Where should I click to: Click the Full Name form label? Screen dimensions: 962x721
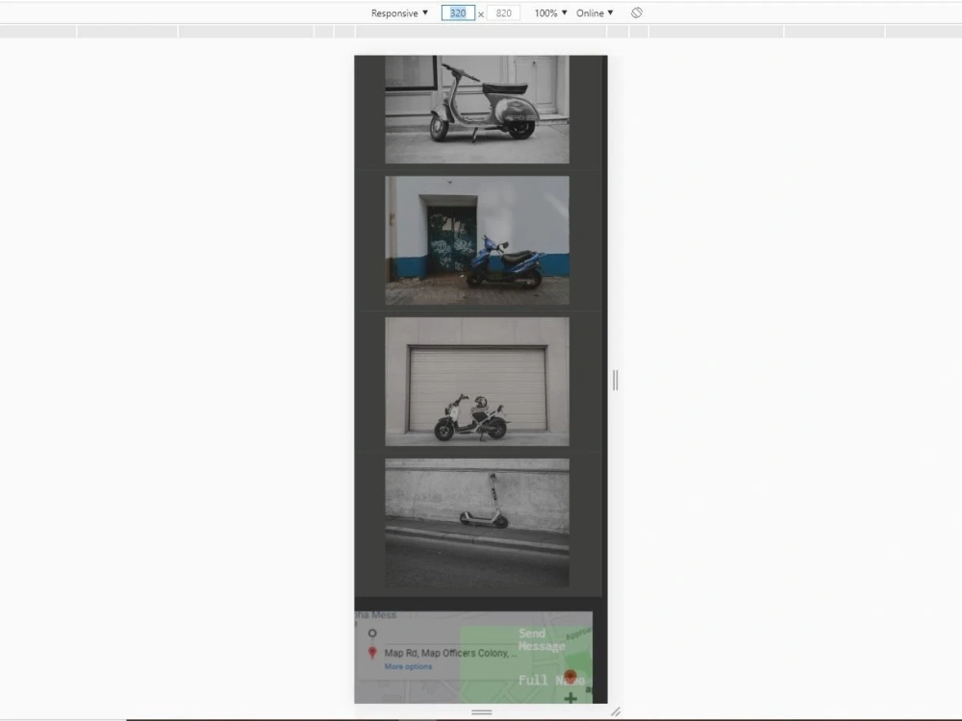click(551, 680)
